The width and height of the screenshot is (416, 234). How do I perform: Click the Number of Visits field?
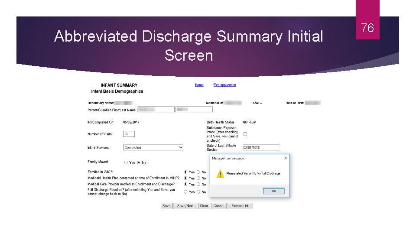tap(129, 134)
